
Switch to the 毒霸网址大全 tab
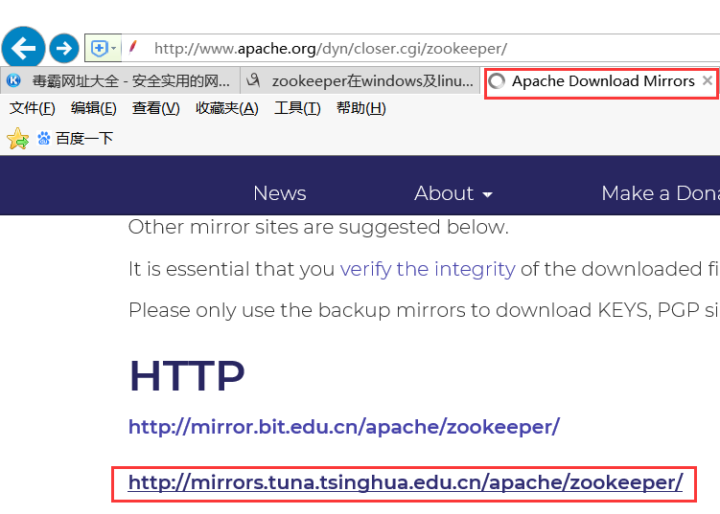(121, 81)
